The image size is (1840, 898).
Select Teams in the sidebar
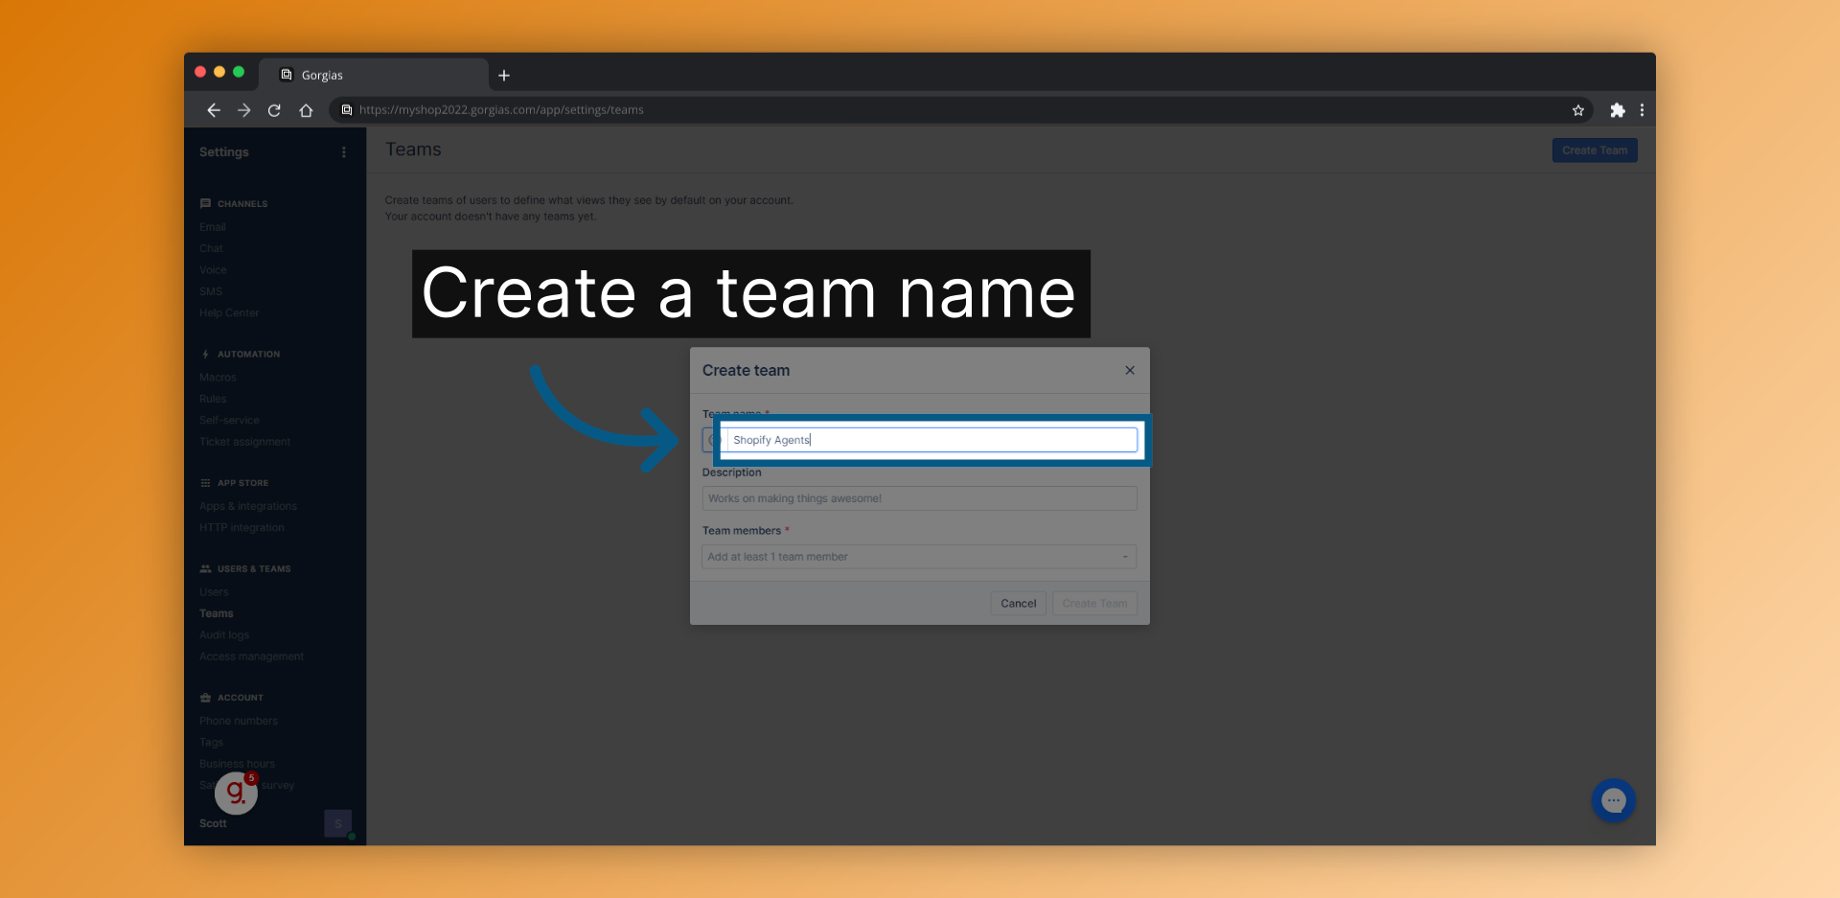click(217, 613)
